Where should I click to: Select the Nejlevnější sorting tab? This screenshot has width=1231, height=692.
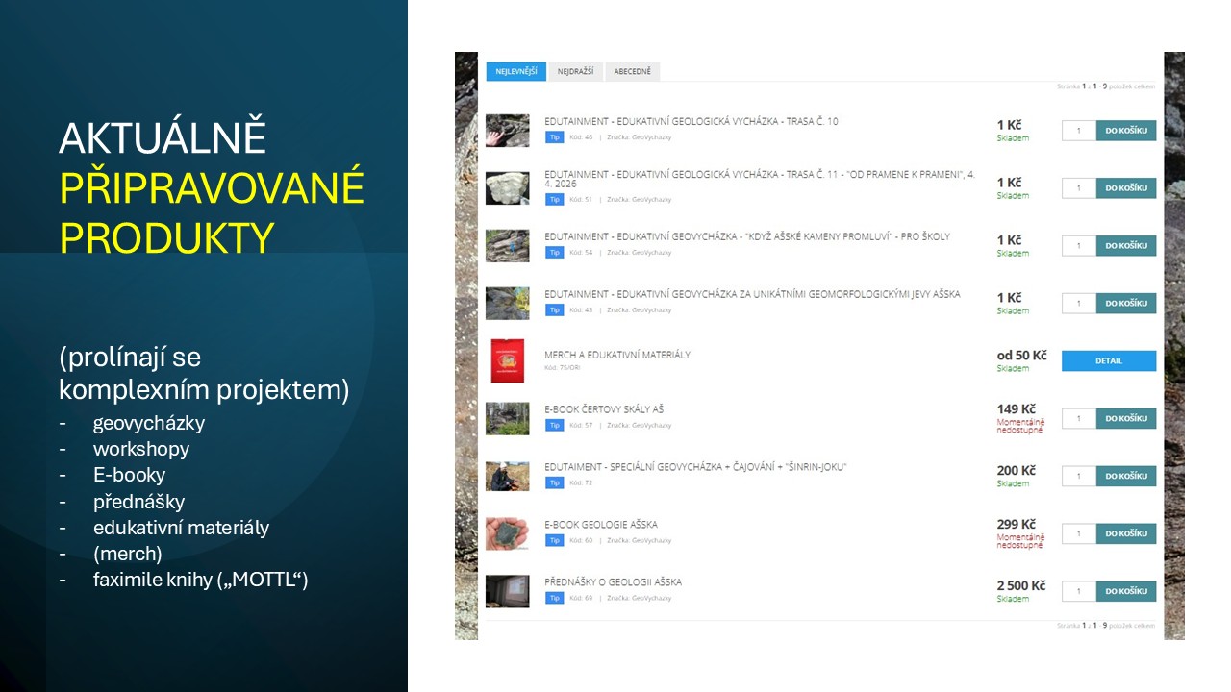515,72
